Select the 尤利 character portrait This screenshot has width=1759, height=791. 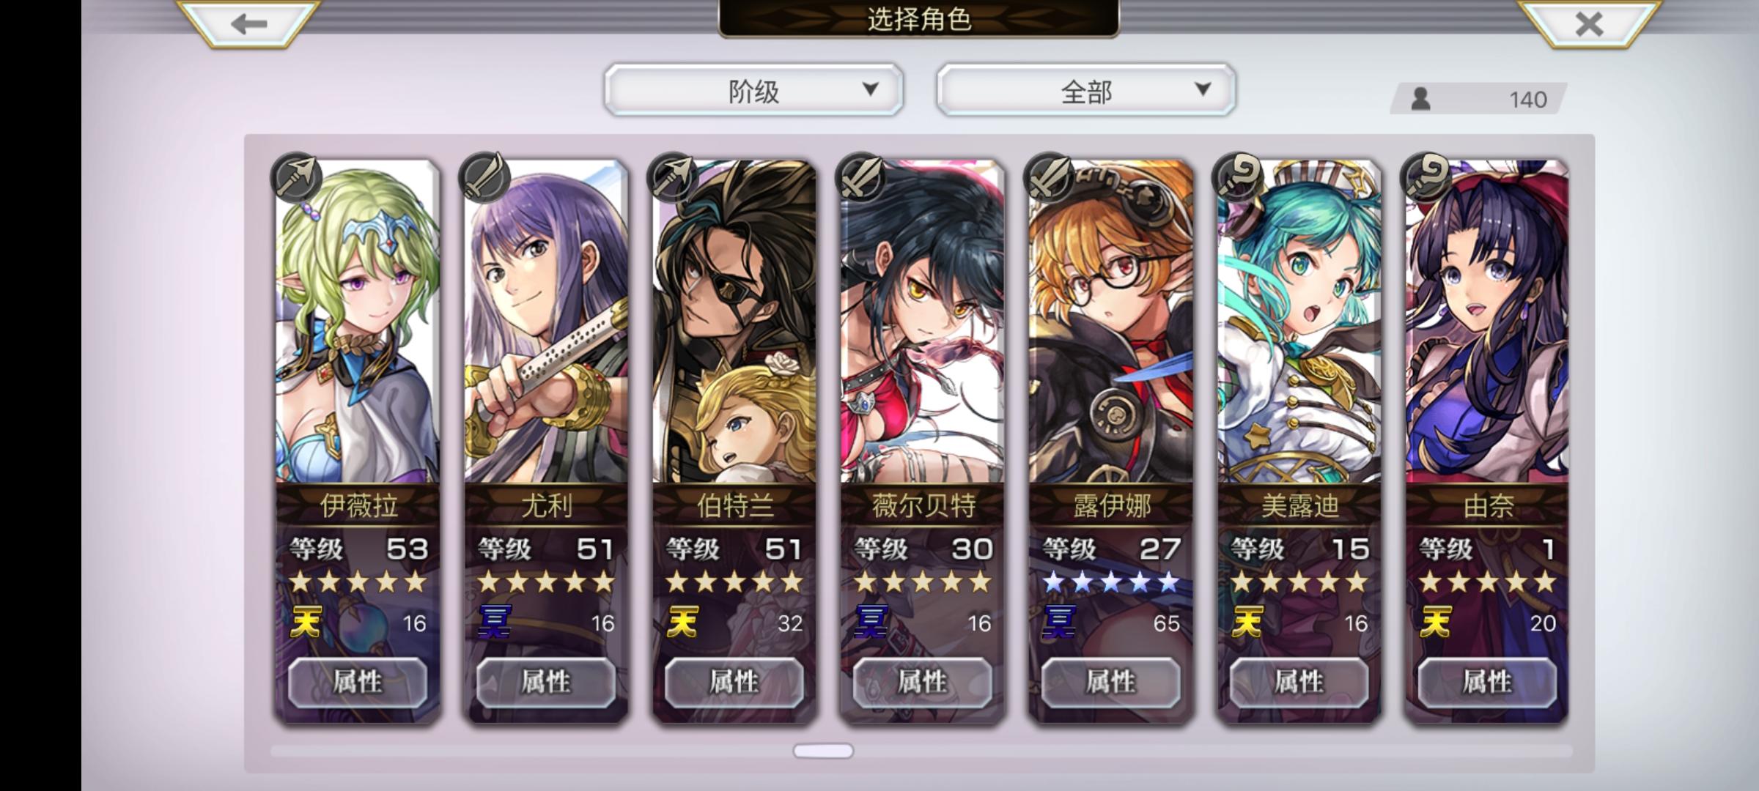(546, 322)
